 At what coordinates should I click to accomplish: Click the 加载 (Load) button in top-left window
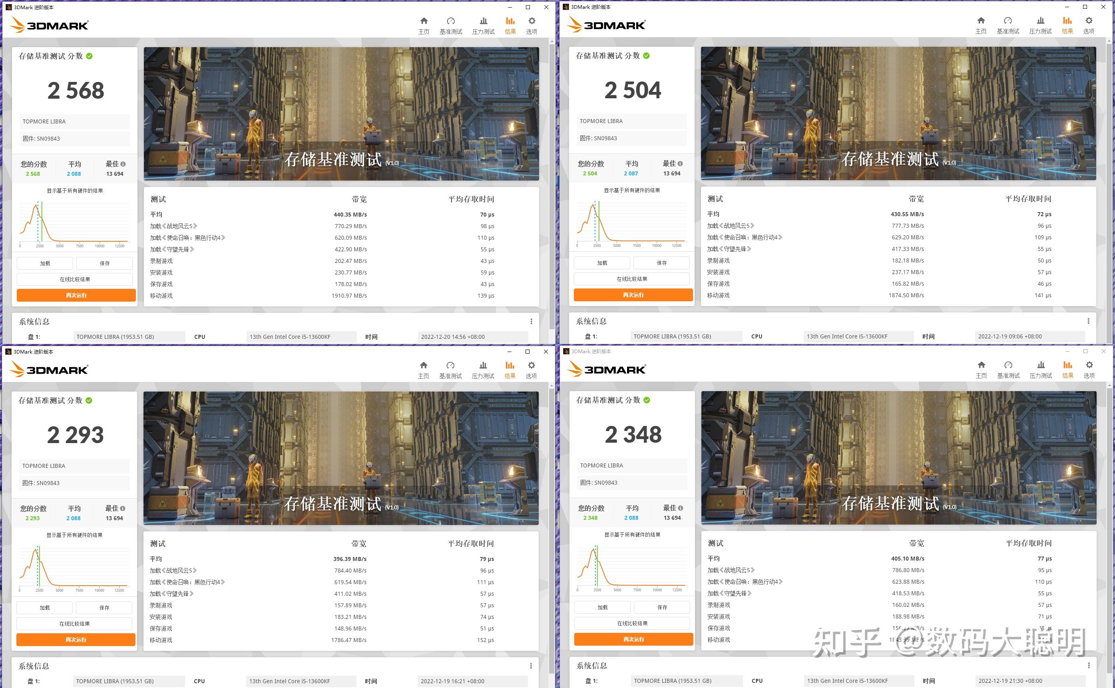coord(45,263)
